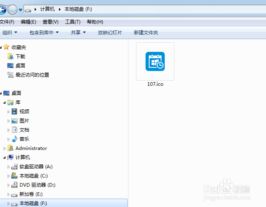Click the DVD 驱动器 (D:) icon
Viewport: 266px width, 207px height.
14,185
